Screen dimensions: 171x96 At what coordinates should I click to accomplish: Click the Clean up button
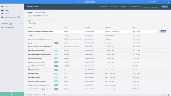click(165, 7)
